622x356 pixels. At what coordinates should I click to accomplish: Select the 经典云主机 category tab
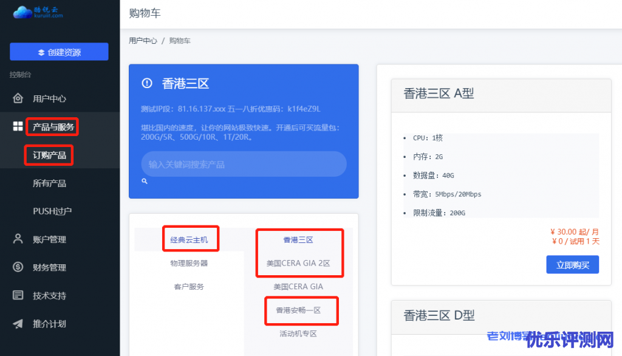pos(189,240)
